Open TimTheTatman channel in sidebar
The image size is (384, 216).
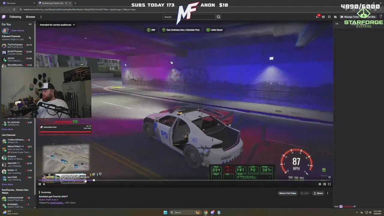tap(17, 46)
